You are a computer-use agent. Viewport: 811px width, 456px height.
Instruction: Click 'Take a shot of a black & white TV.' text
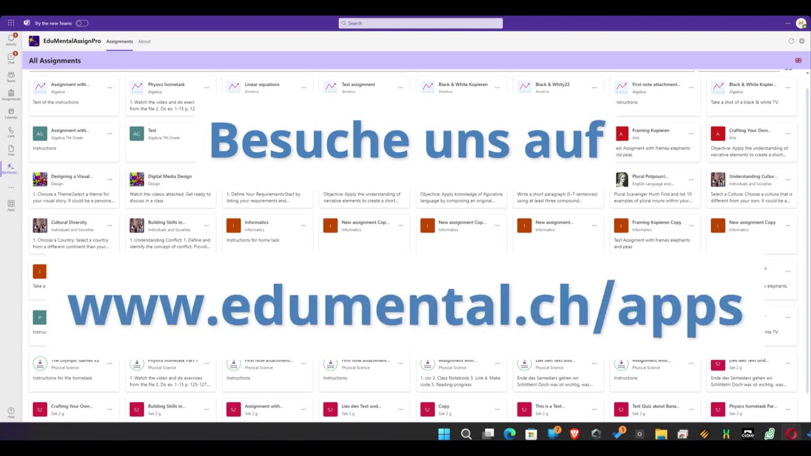click(744, 102)
